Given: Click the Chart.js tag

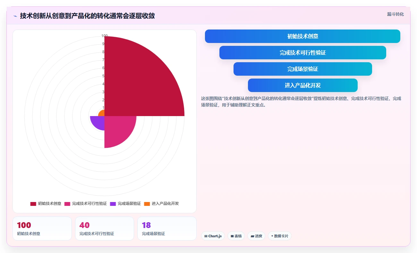Looking at the screenshot, I should pyautogui.click(x=213, y=236).
